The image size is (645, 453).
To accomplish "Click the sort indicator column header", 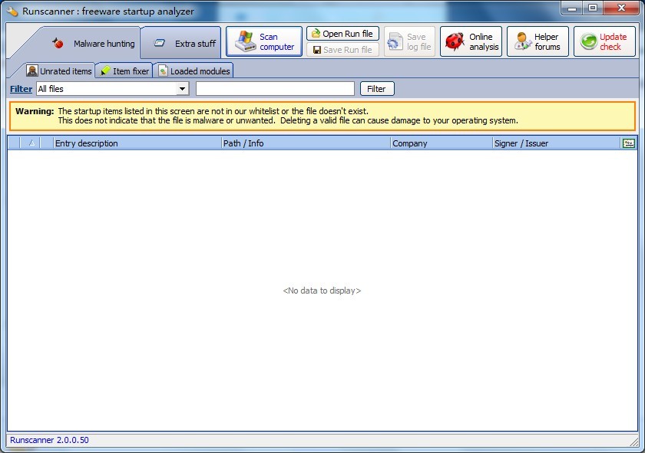I will (x=31, y=143).
